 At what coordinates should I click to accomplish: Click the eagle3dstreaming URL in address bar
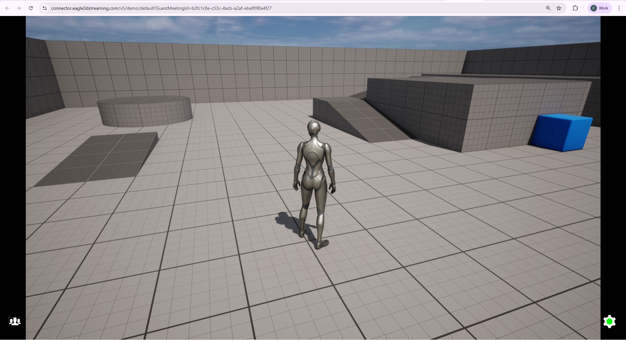click(161, 8)
